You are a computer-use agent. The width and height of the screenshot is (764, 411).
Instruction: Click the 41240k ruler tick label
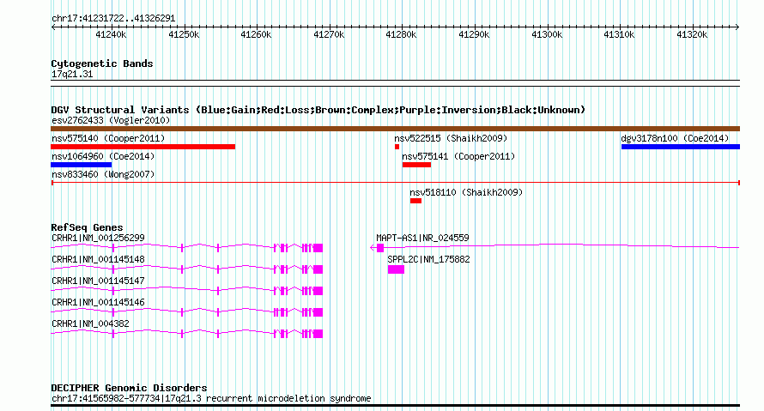tap(111, 34)
